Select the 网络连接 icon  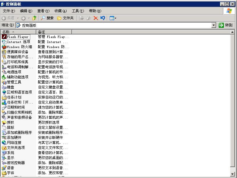[x=4, y=143]
